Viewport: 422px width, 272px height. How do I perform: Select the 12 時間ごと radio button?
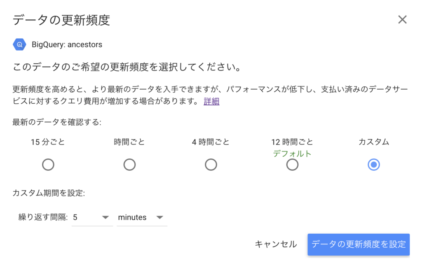click(292, 165)
